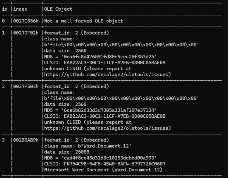228x178 pixels.
Task: Click index value 00280AB9h
Action: pyautogui.click(x=26, y=140)
